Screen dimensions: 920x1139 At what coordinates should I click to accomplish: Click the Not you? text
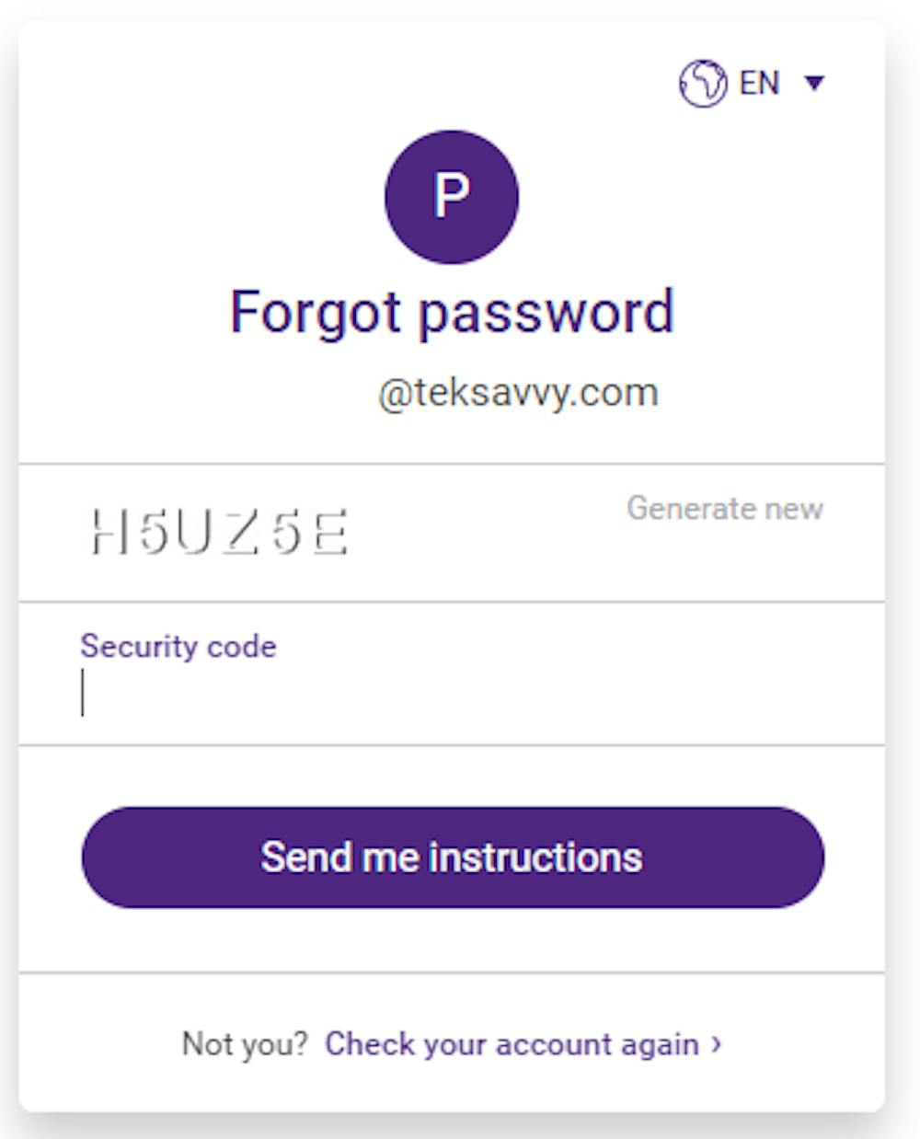[245, 1044]
